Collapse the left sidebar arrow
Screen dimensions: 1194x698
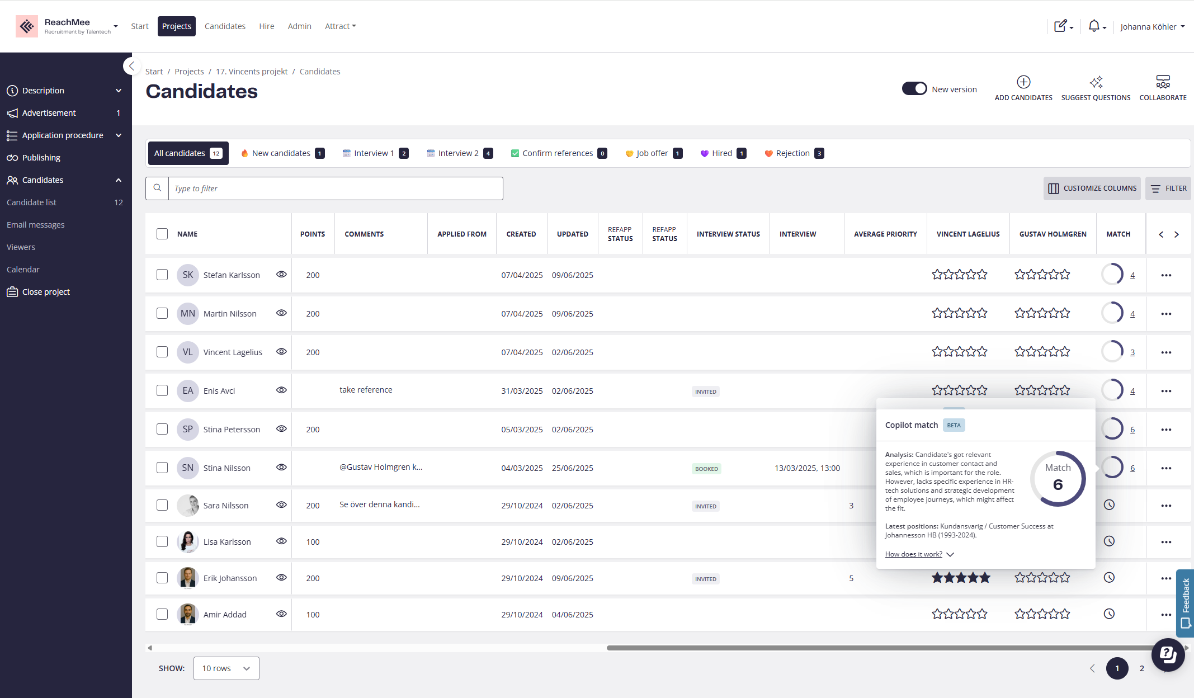131,66
